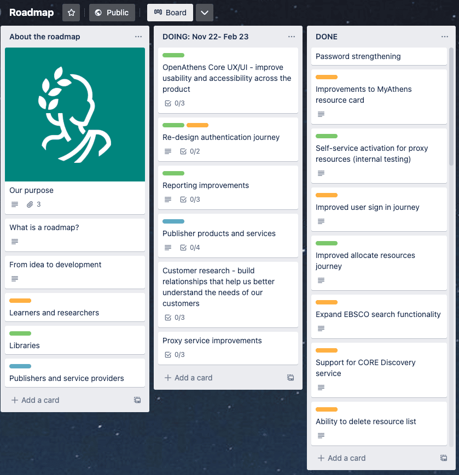The image size is (459, 475).
Task: Click orange label on Re-design authentication journey
Action: pos(197,125)
